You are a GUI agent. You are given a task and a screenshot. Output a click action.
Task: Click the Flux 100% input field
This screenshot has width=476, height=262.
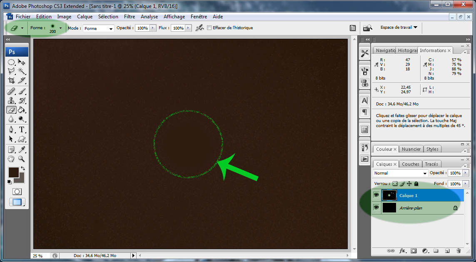click(178, 28)
